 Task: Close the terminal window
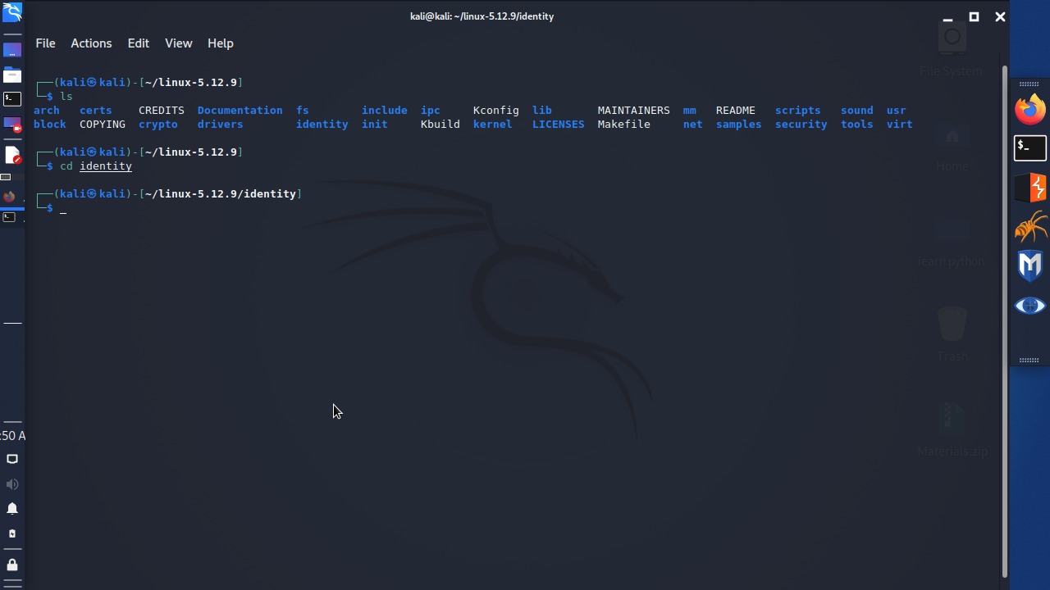[x=1000, y=17]
